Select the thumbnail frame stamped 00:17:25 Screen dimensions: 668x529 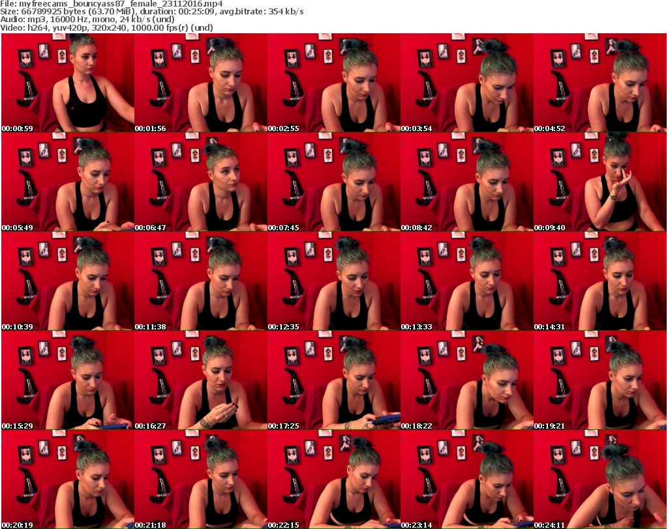pos(333,380)
